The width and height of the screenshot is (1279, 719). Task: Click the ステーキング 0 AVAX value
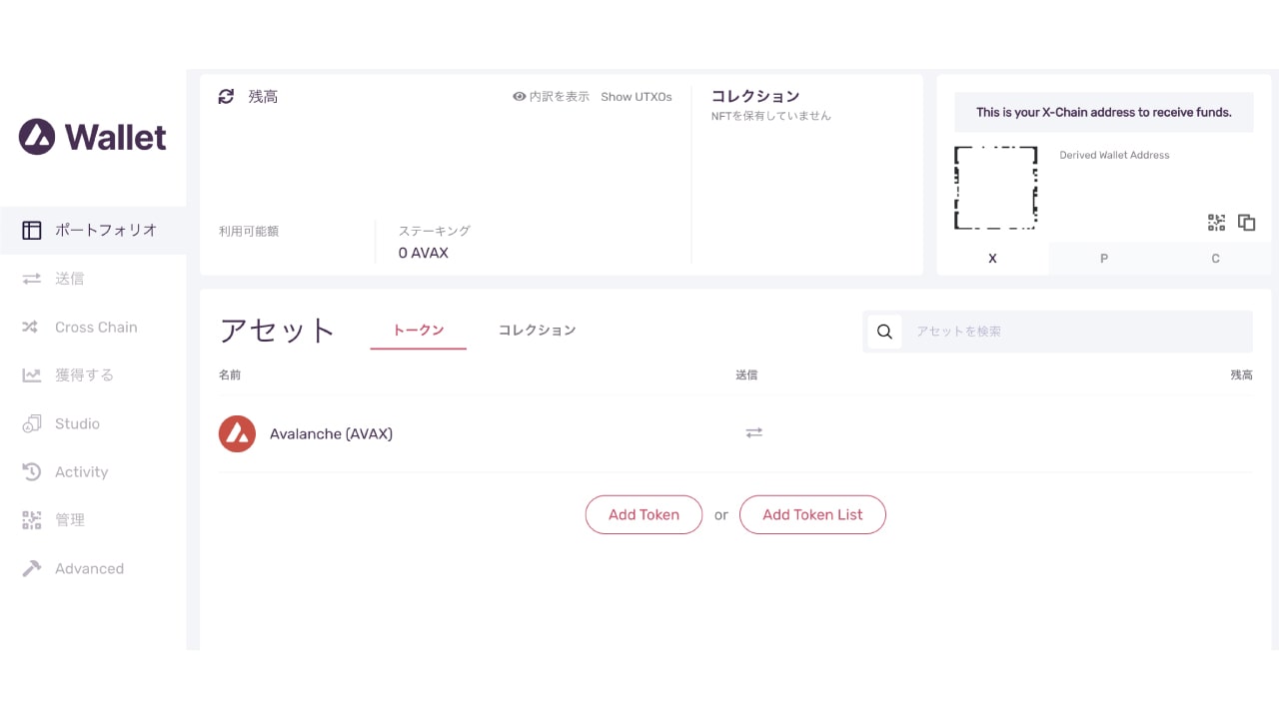(x=424, y=253)
